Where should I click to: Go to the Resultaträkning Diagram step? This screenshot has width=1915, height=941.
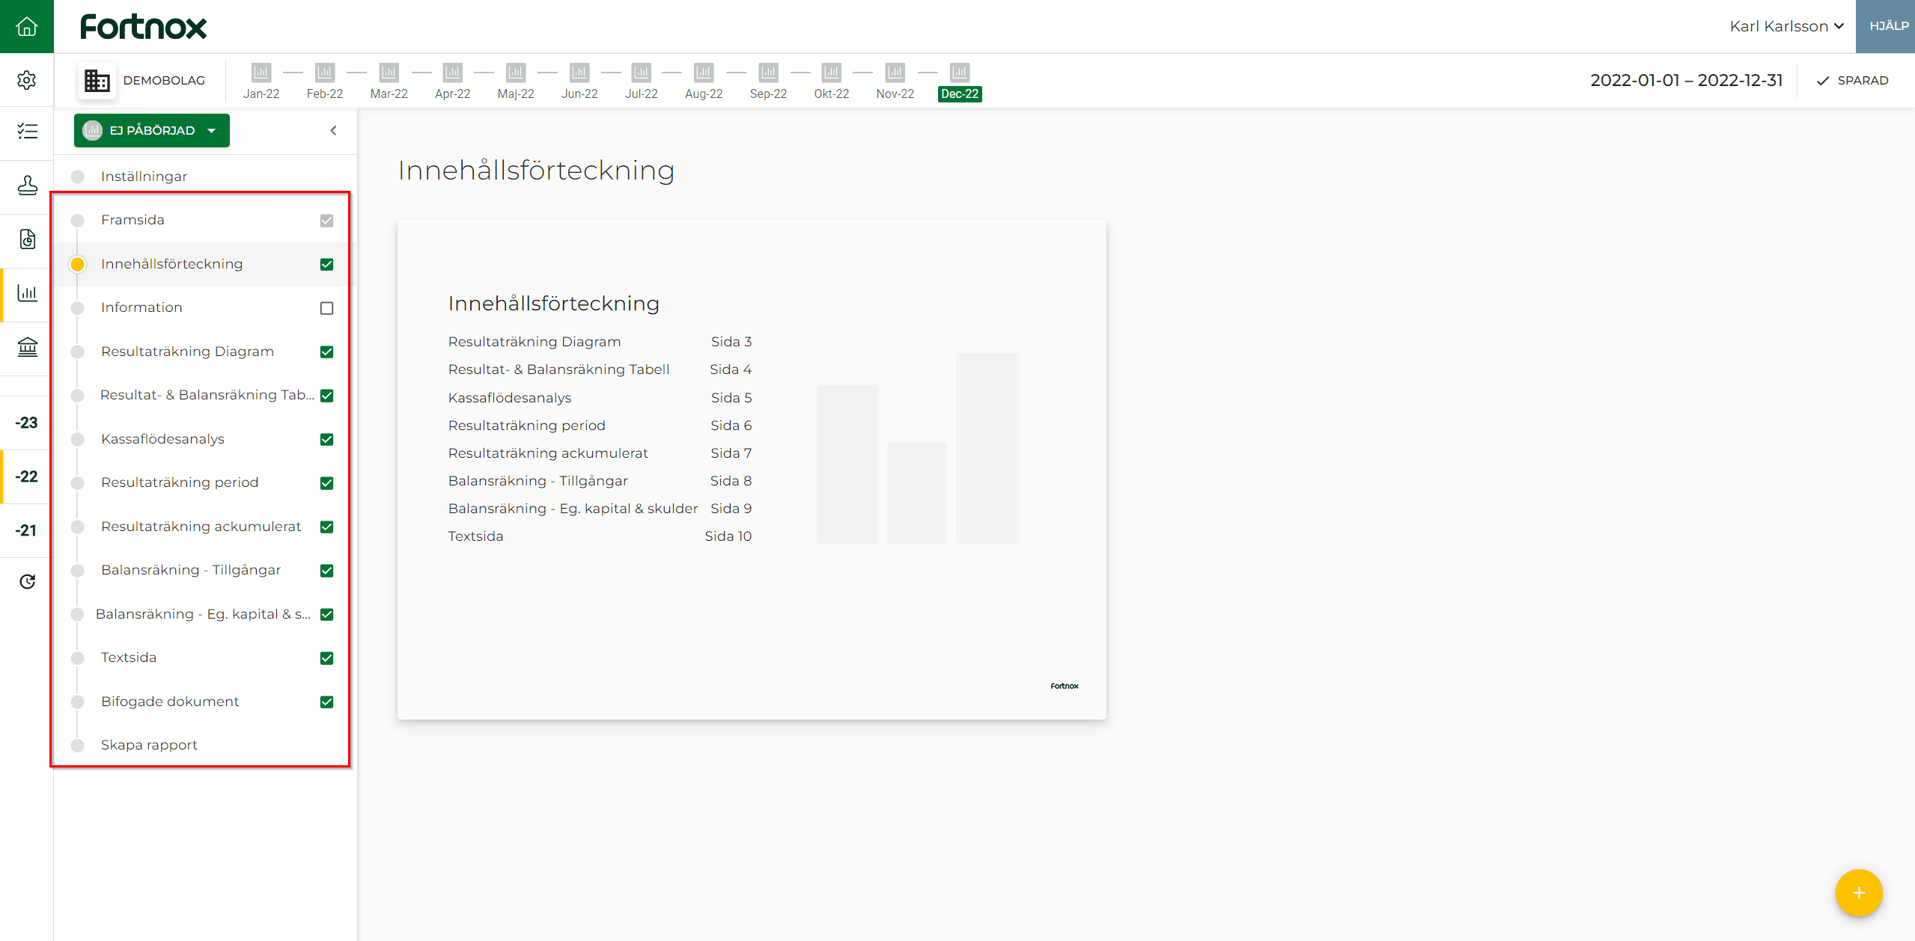(x=187, y=352)
